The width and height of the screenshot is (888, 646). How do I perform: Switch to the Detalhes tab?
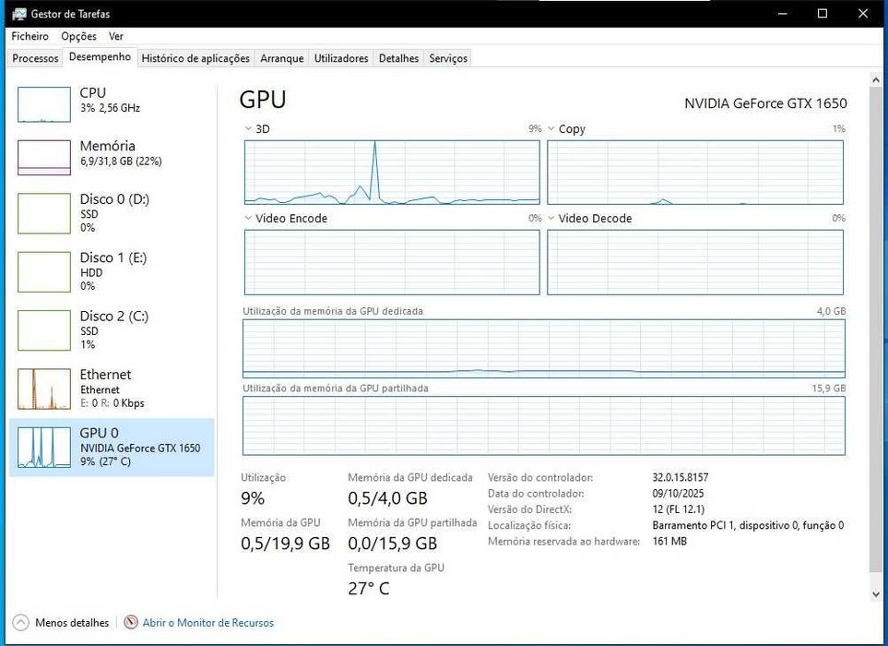pos(398,58)
